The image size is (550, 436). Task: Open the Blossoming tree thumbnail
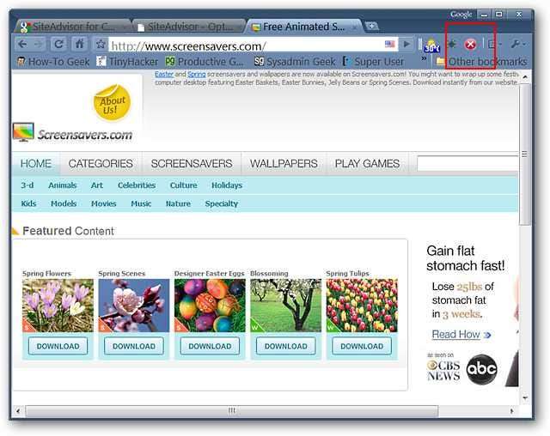(285, 306)
